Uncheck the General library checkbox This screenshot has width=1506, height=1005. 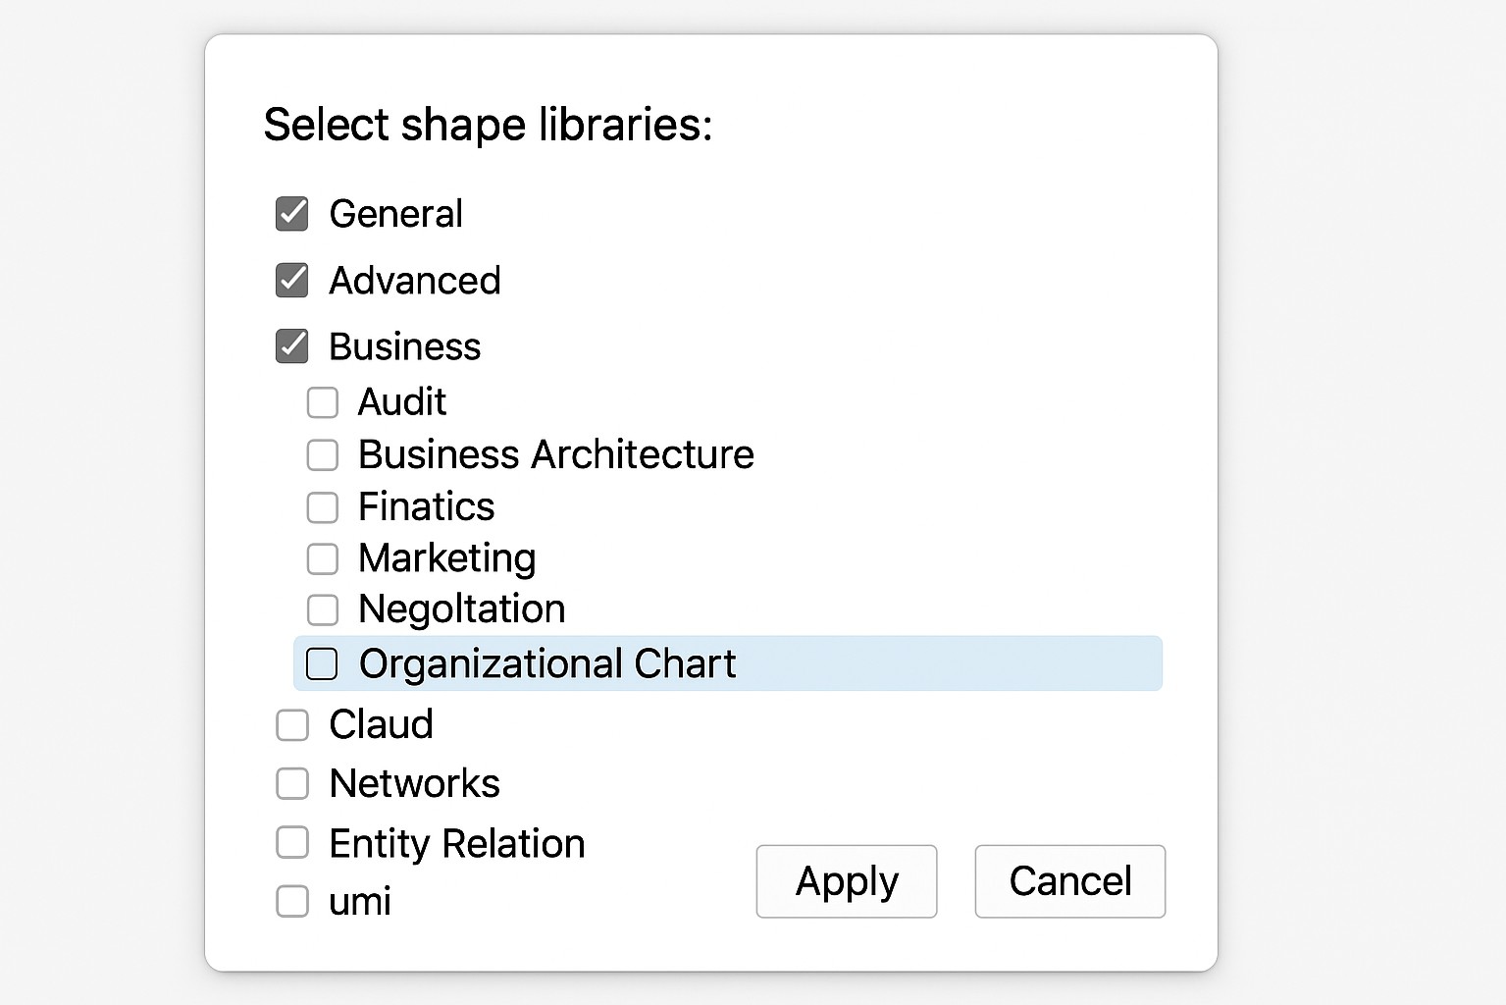coord(292,214)
